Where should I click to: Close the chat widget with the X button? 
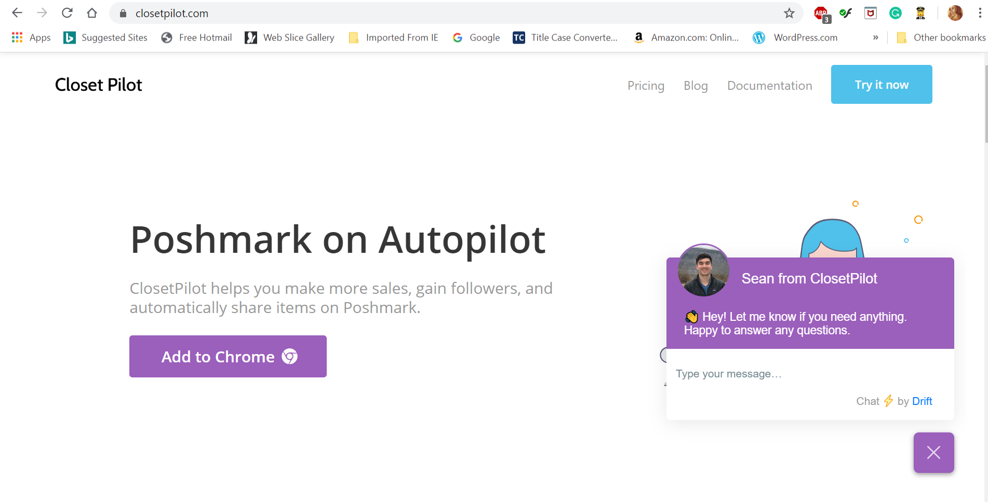tap(933, 453)
